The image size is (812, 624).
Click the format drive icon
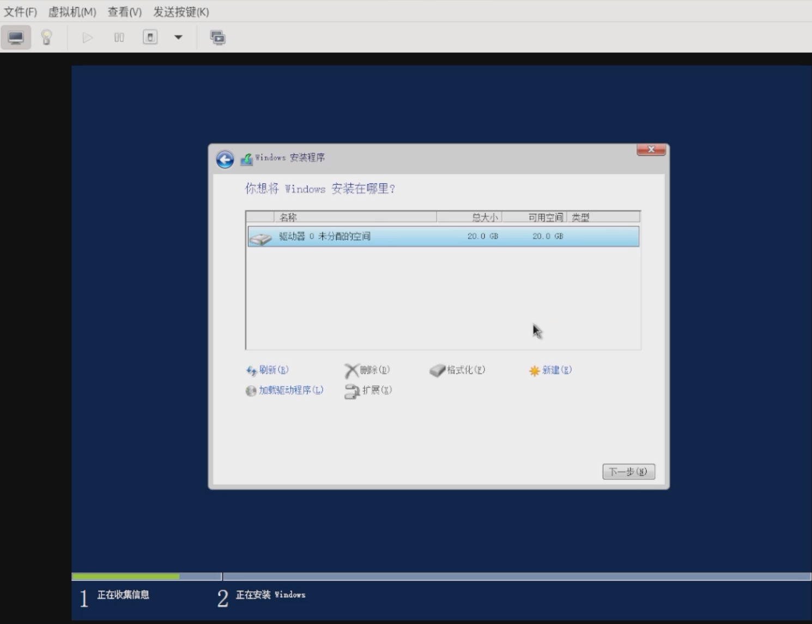point(437,371)
